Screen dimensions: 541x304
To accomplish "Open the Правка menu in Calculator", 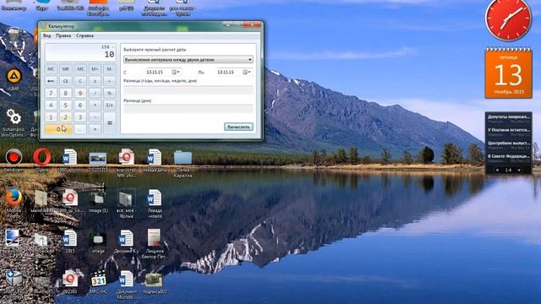I will tap(63, 35).
